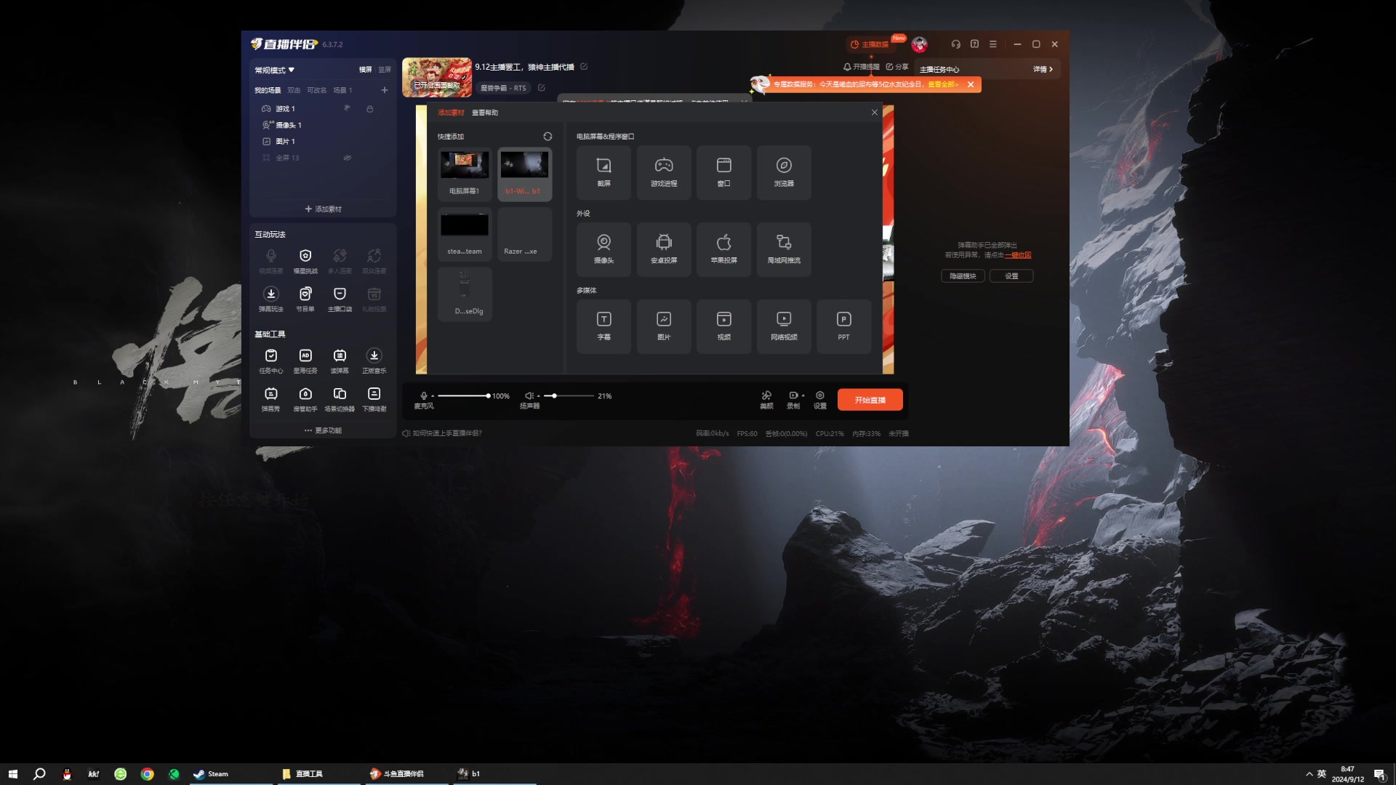Open 正版音乐 licensed music tool
Screen dimensions: 1396x785
[x=374, y=361]
